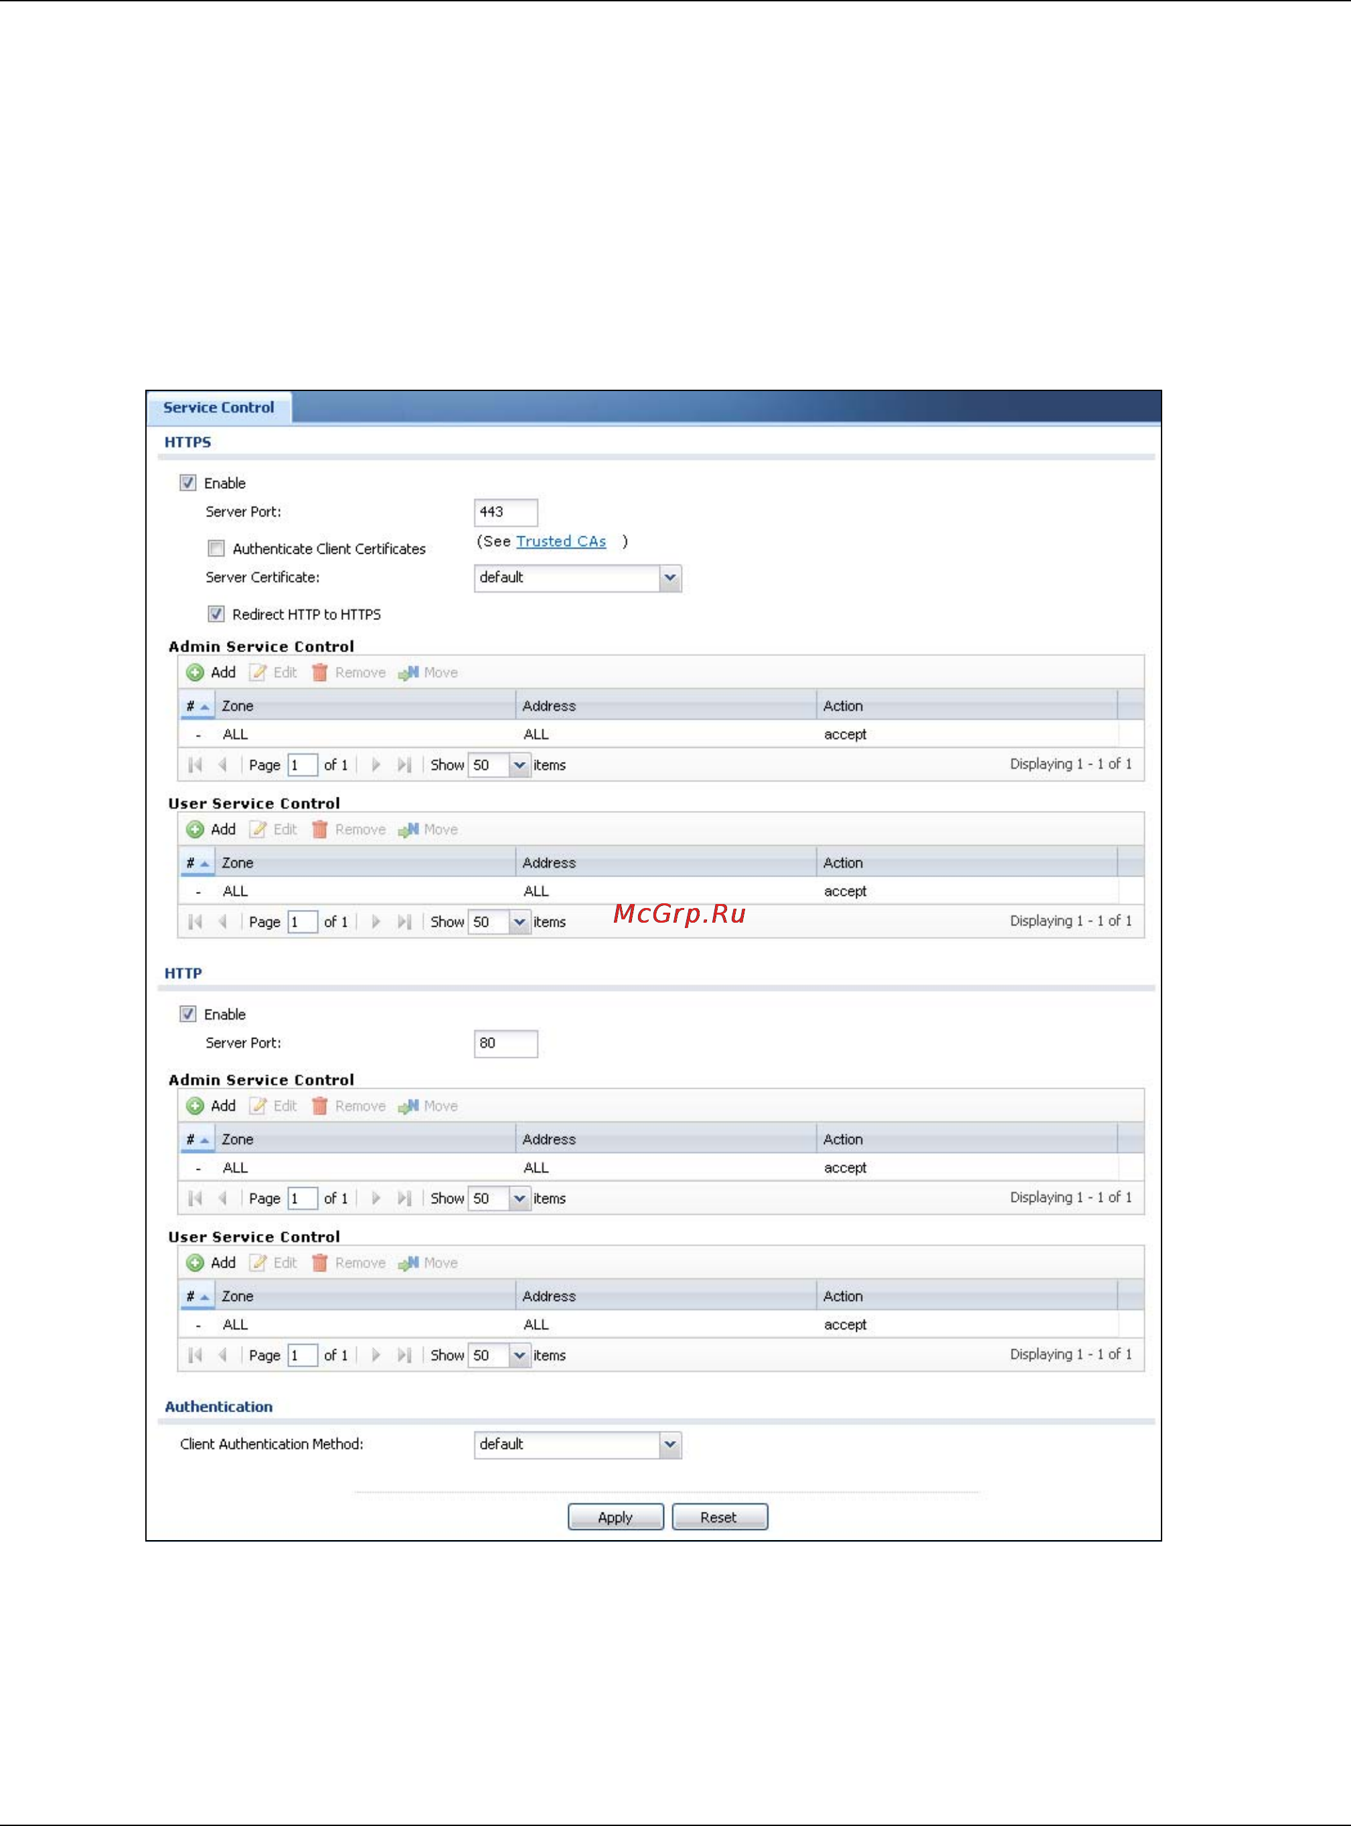1351x1826 pixels.
Task: Add rule in HTTP Admin Service Control
Action: point(211,1106)
